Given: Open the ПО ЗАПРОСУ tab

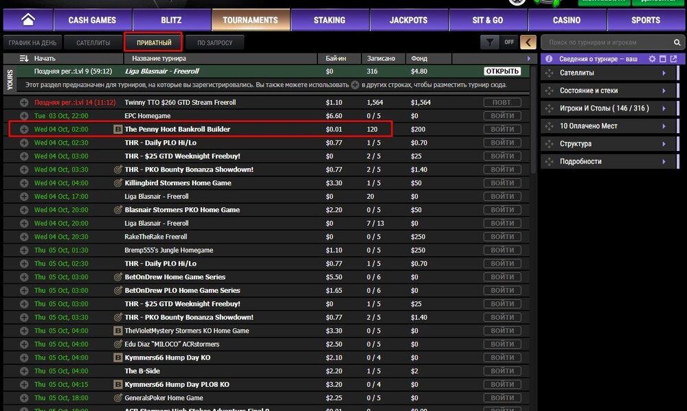Looking at the screenshot, I should tap(214, 43).
